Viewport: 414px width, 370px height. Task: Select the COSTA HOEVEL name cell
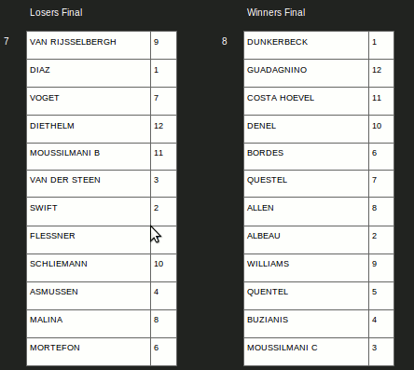(306, 102)
